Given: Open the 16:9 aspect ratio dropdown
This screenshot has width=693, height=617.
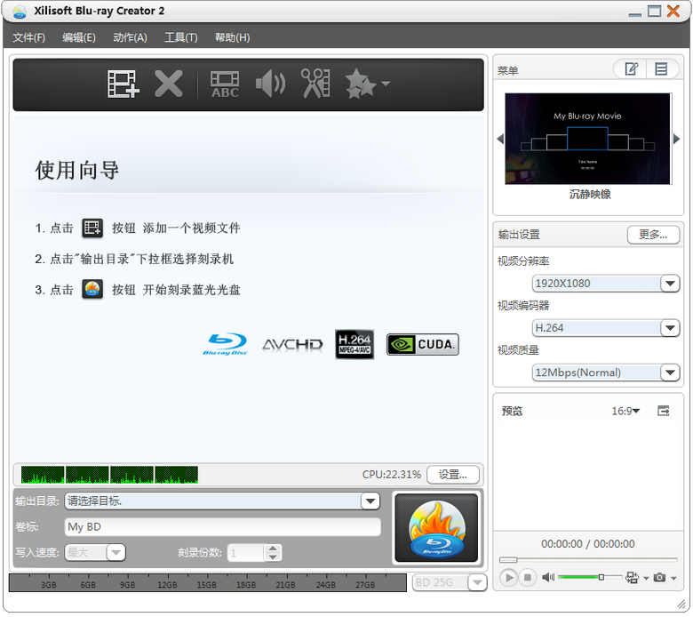Looking at the screenshot, I should pyautogui.click(x=625, y=411).
